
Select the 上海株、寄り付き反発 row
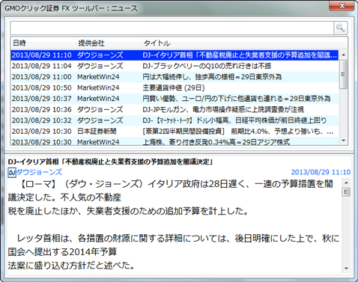175,141
